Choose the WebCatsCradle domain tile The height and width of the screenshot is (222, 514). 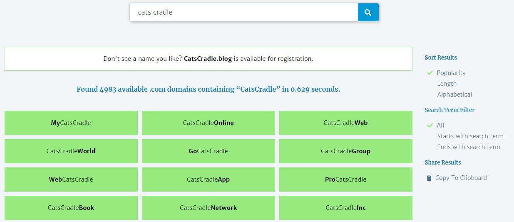(x=71, y=180)
